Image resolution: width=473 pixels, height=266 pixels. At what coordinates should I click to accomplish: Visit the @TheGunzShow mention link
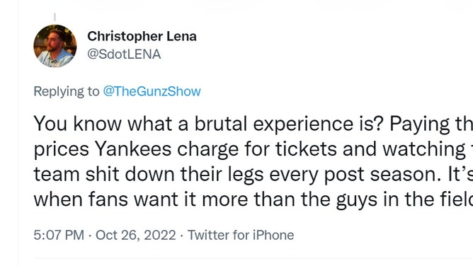pos(152,91)
